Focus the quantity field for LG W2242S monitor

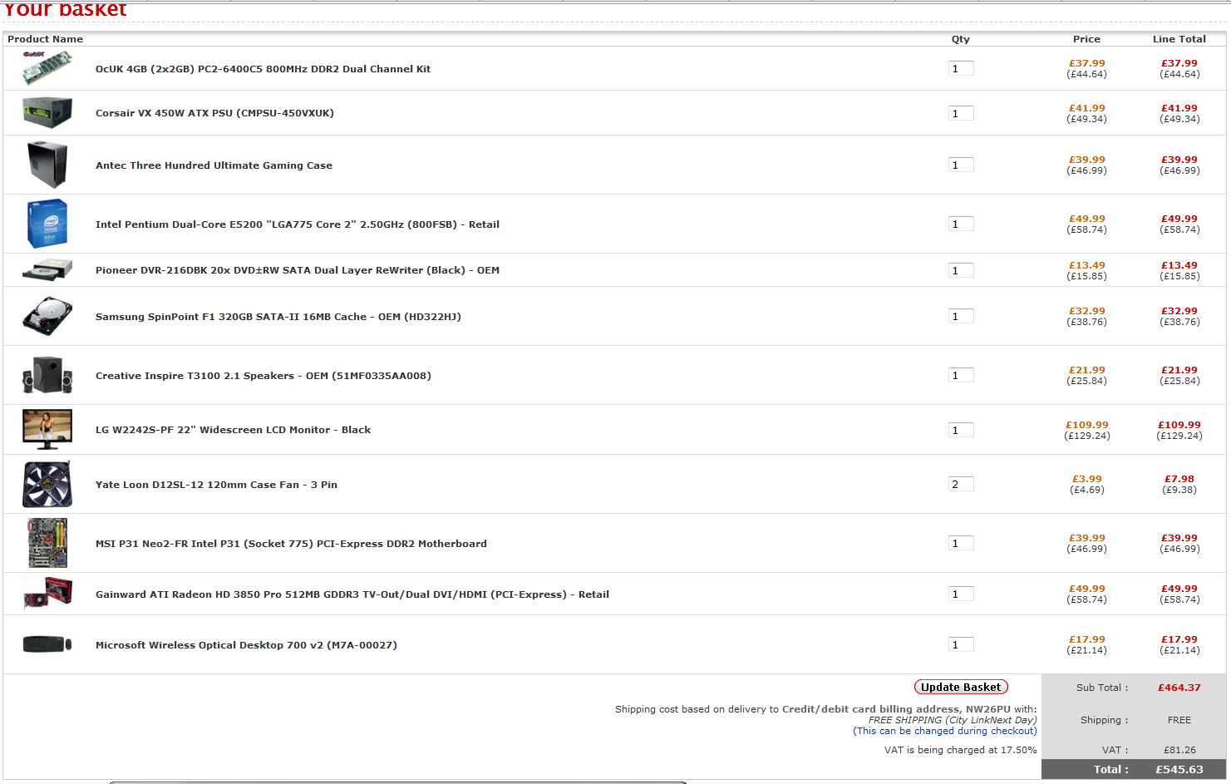click(961, 430)
